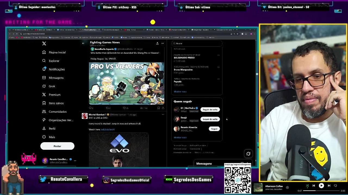Click the Afternoon Coffee album cover
The height and width of the screenshot is (195, 348).
(258, 187)
